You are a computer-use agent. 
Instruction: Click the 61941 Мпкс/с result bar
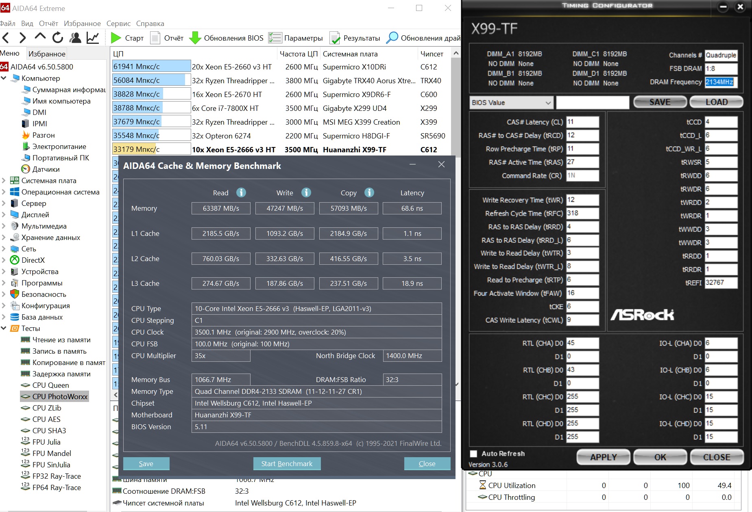[151, 67]
